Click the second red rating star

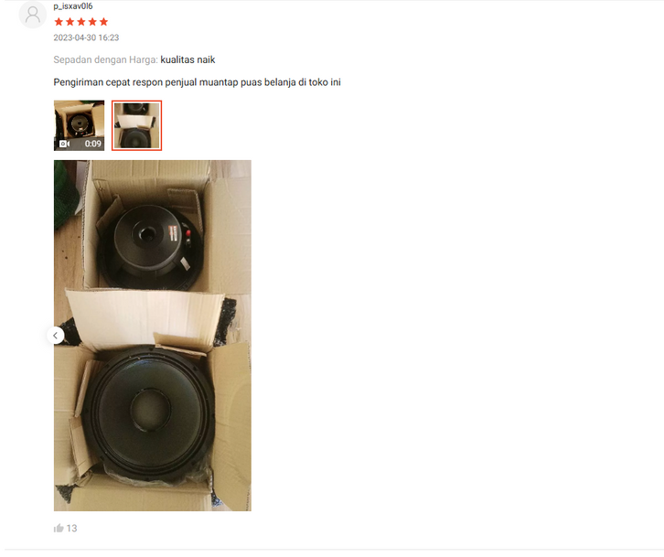(70, 22)
